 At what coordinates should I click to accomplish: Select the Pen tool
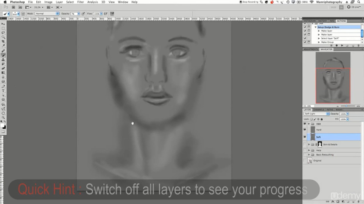pyautogui.click(x=3, y=86)
